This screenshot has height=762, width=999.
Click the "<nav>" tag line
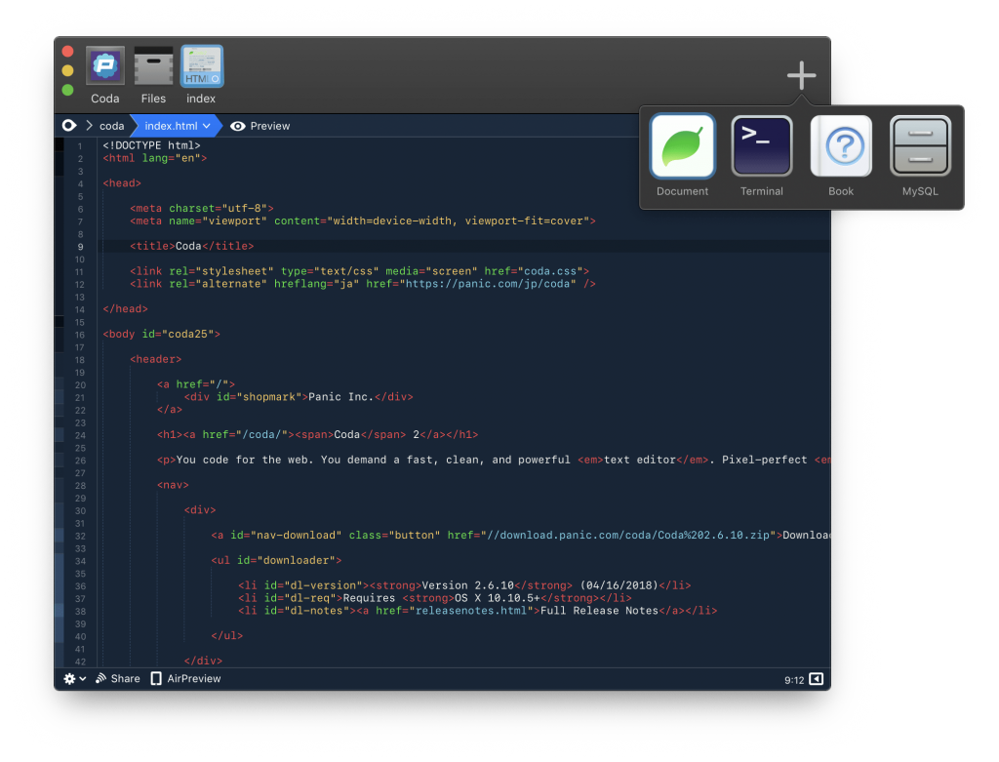(x=173, y=485)
